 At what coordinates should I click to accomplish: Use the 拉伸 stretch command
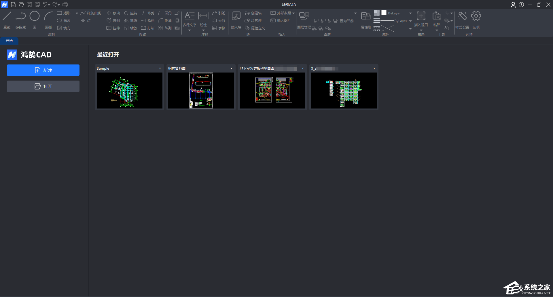click(113, 28)
